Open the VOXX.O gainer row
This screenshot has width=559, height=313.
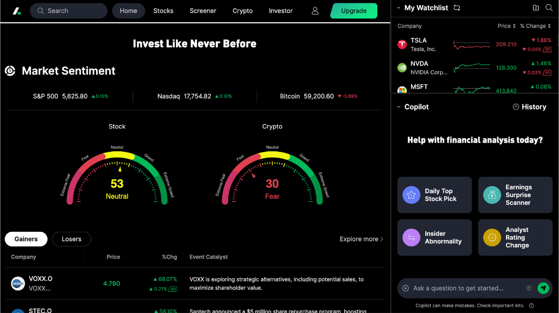195,284
